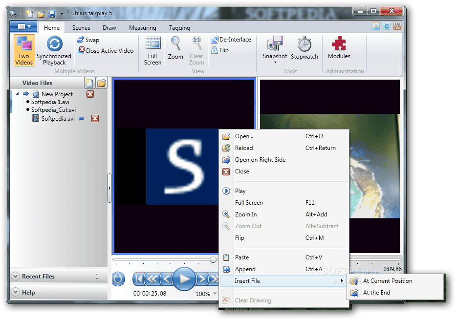Insert file At Current Position
The image size is (456, 320).
pyautogui.click(x=395, y=281)
